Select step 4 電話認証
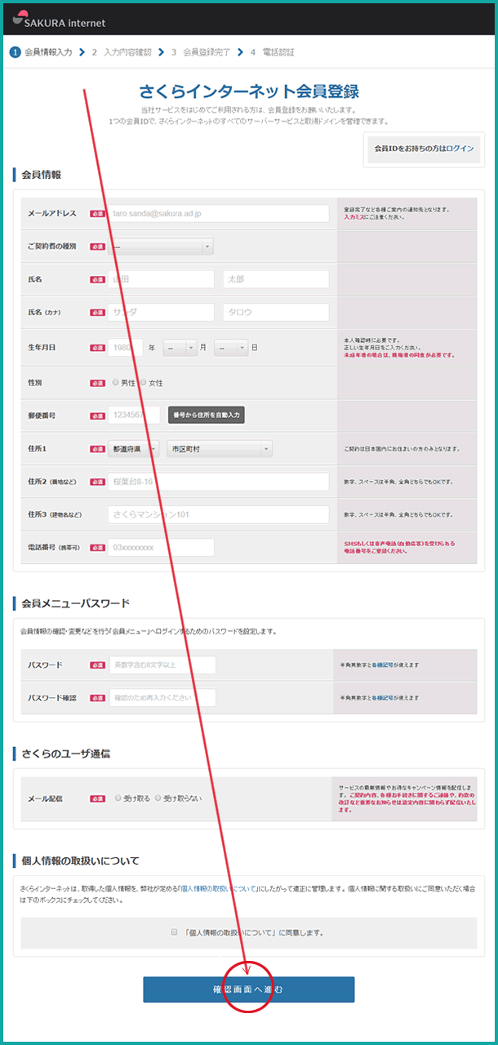Image resolution: width=498 pixels, height=1045 pixels. (272, 51)
